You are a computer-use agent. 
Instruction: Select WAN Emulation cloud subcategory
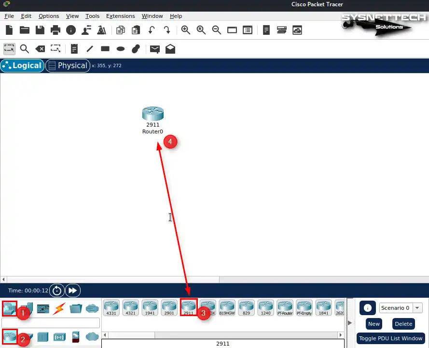[92, 336]
